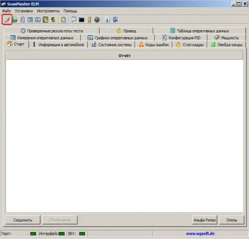The image size is (249, 239).
Task: Switch to the Коды ошибок tab
Action: tap(154, 45)
